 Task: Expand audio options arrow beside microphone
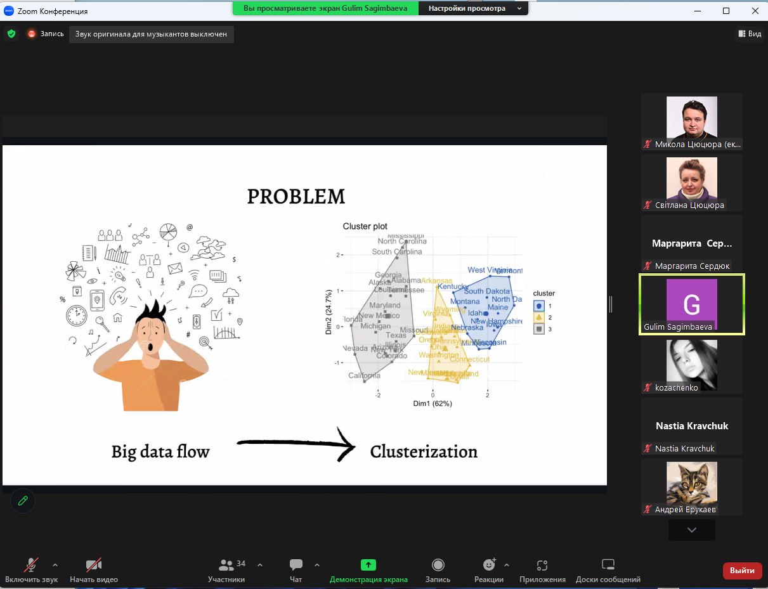(55, 564)
